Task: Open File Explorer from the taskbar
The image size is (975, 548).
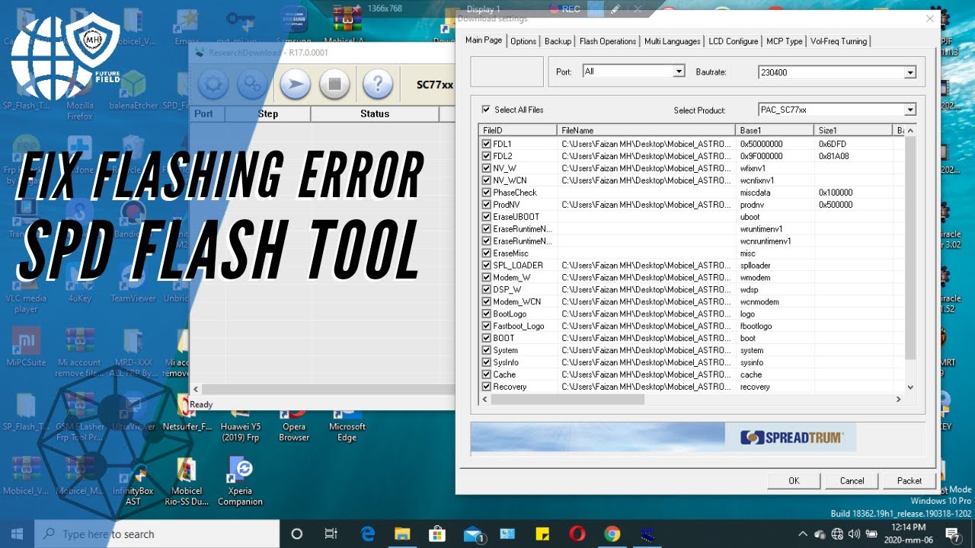Action: tap(401, 534)
